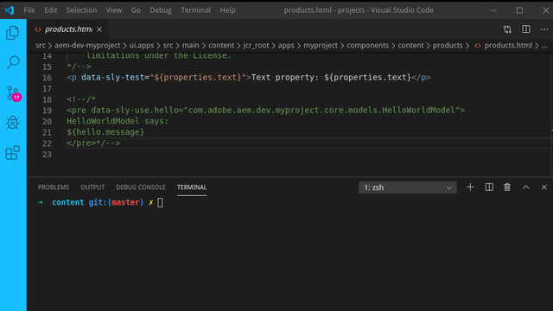Click breadcrumb apps
Image resolution: width=553 pixels, height=311 pixels.
(x=286, y=46)
